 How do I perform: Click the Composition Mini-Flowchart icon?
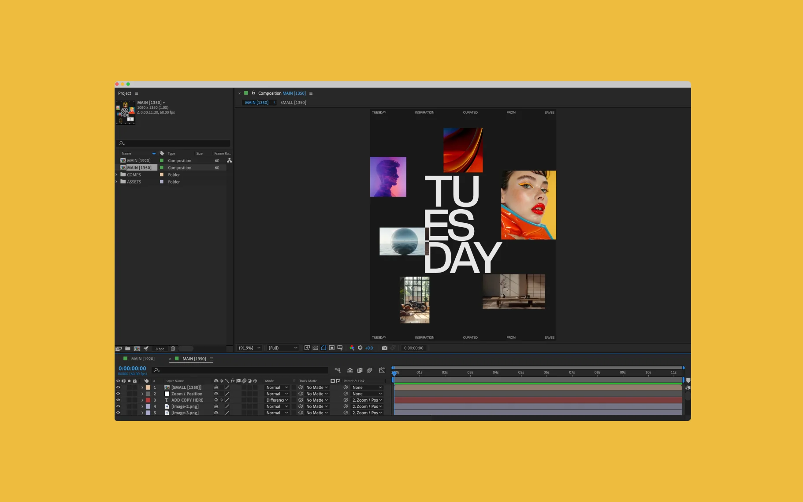[338, 370]
